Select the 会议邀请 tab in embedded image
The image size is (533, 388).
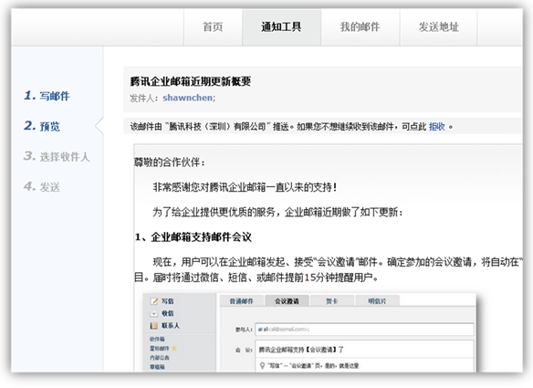click(x=287, y=301)
